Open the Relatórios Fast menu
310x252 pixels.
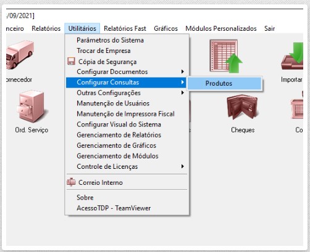(x=125, y=28)
